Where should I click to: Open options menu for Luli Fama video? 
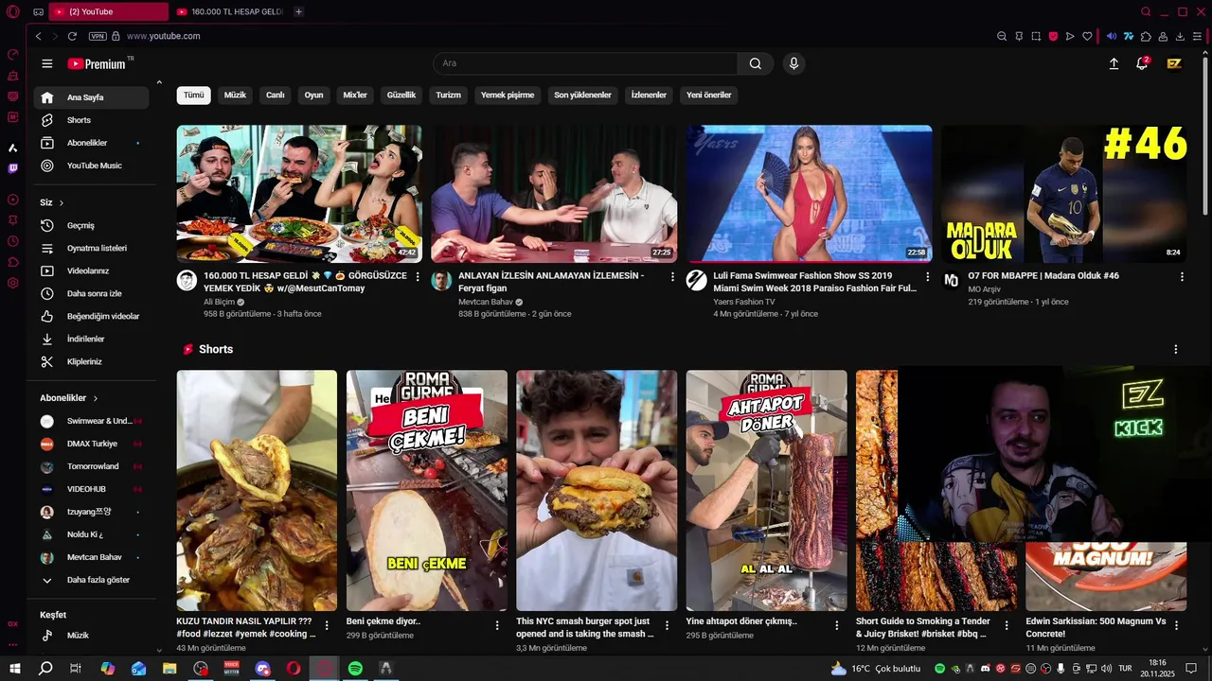tap(928, 277)
